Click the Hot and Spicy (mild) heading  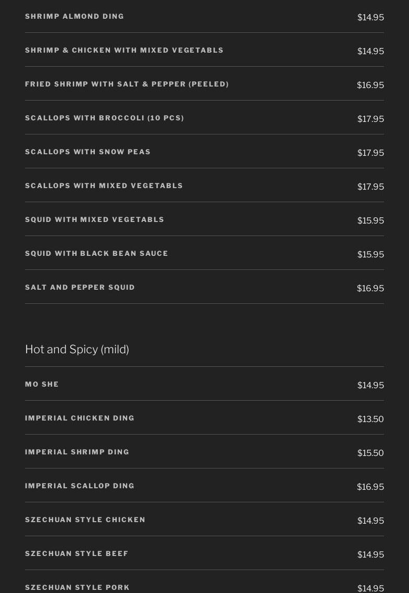pos(77,349)
